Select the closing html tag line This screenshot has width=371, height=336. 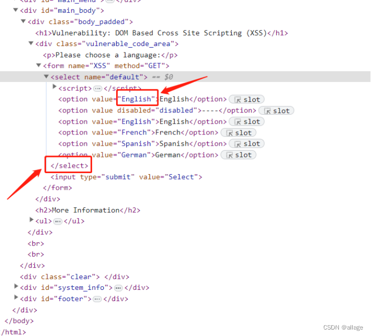tap(13, 332)
